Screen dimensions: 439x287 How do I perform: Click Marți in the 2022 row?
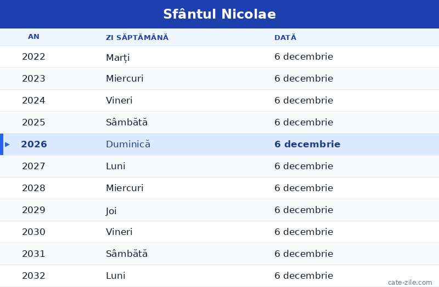tap(118, 58)
